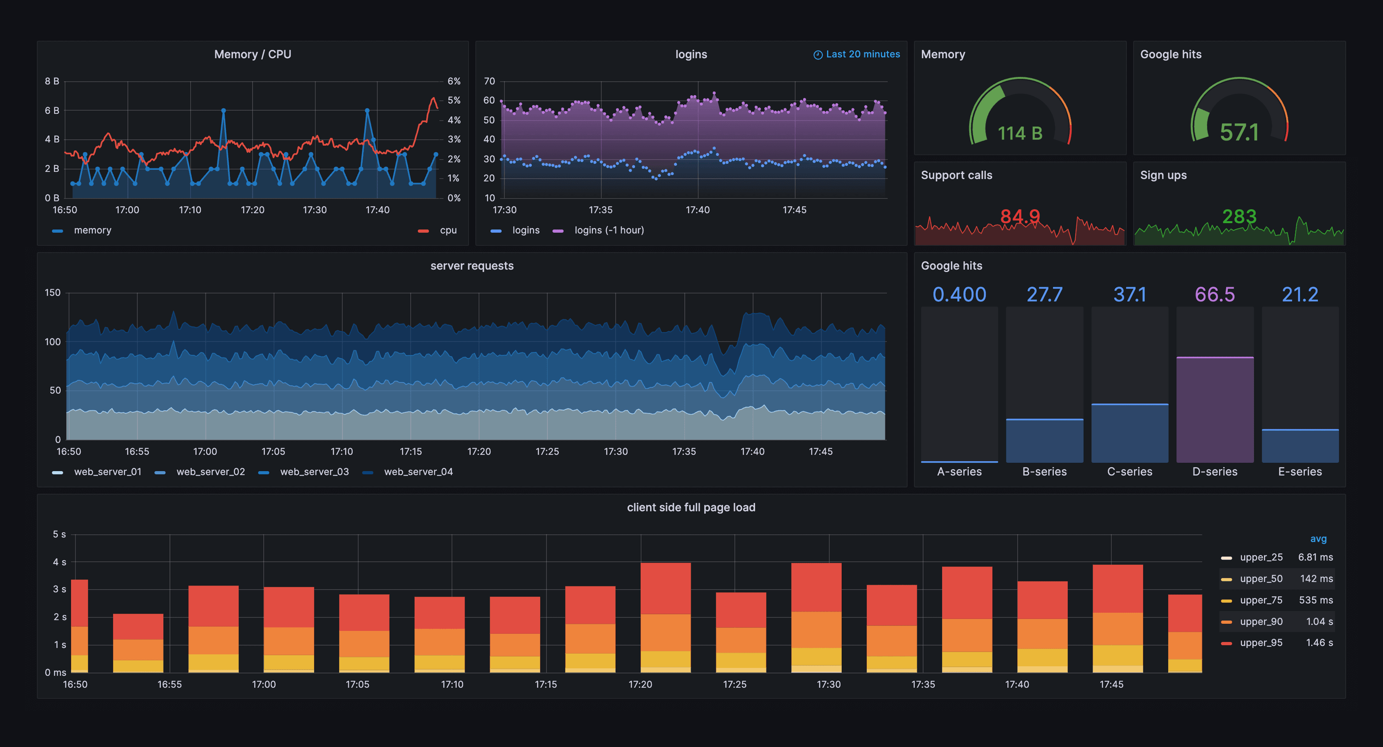1383x747 pixels.
Task: Open the Support calls panel title
Action: pyautogui.click(x=956, y=175)
